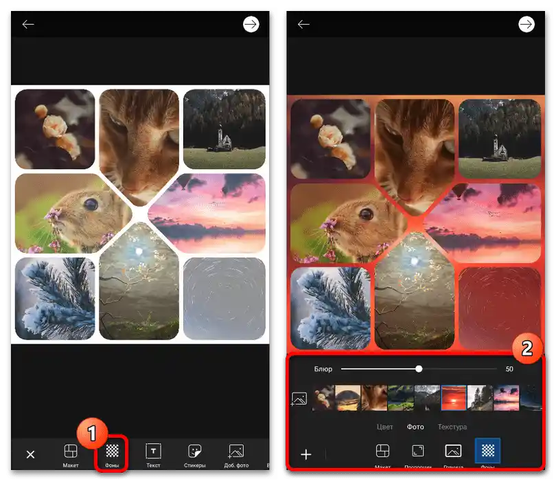The height and width of the screenshot is (481, 556).
Task: Select flower thumbnail as background
Action: click(x=323, y=398)
